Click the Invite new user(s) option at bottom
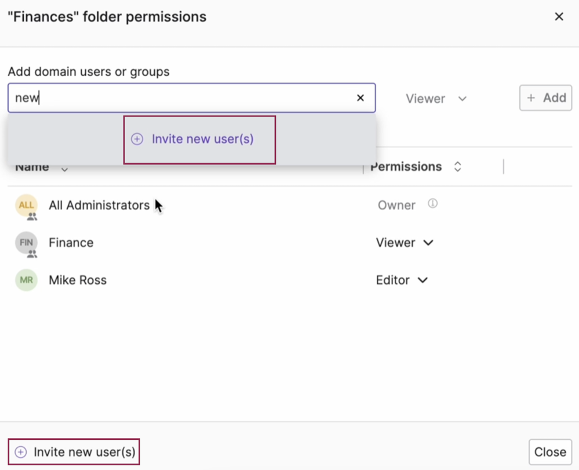 74,451
